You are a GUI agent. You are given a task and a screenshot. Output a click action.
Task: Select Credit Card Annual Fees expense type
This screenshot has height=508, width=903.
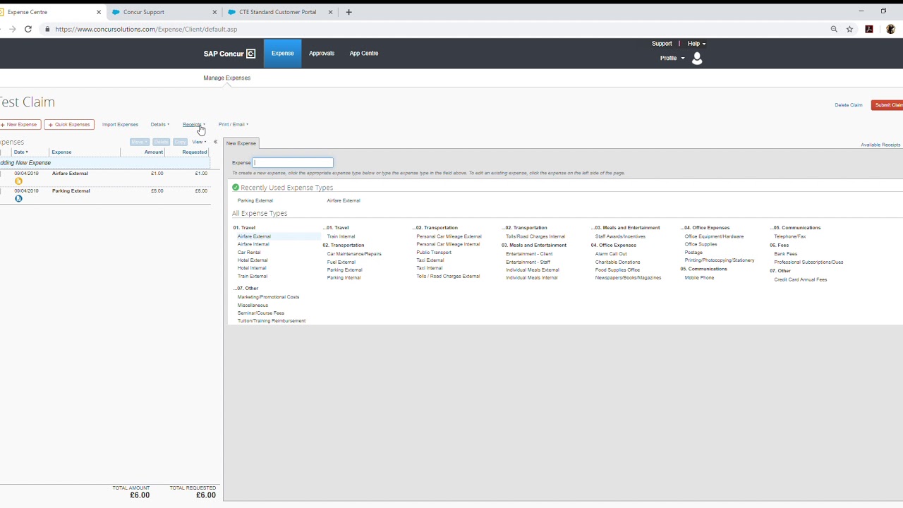tap(801, 280)
